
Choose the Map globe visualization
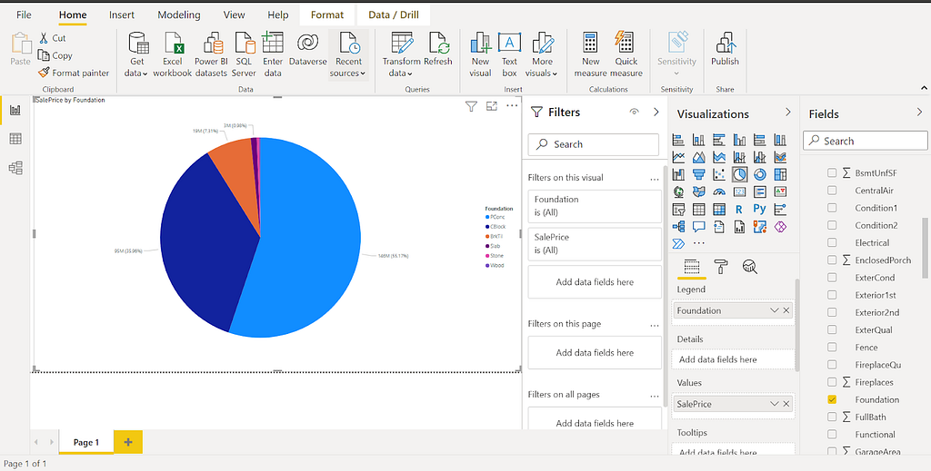point(678,191)
